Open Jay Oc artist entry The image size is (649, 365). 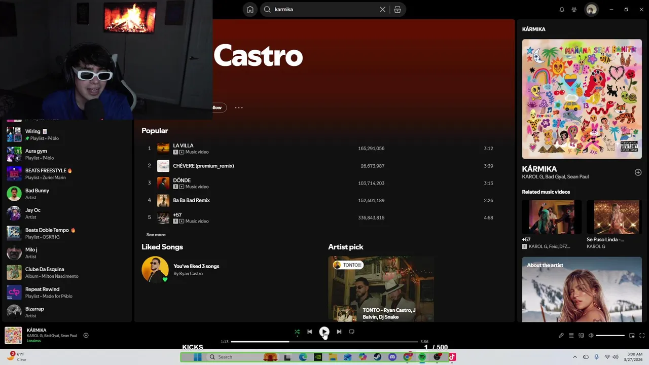66,213
